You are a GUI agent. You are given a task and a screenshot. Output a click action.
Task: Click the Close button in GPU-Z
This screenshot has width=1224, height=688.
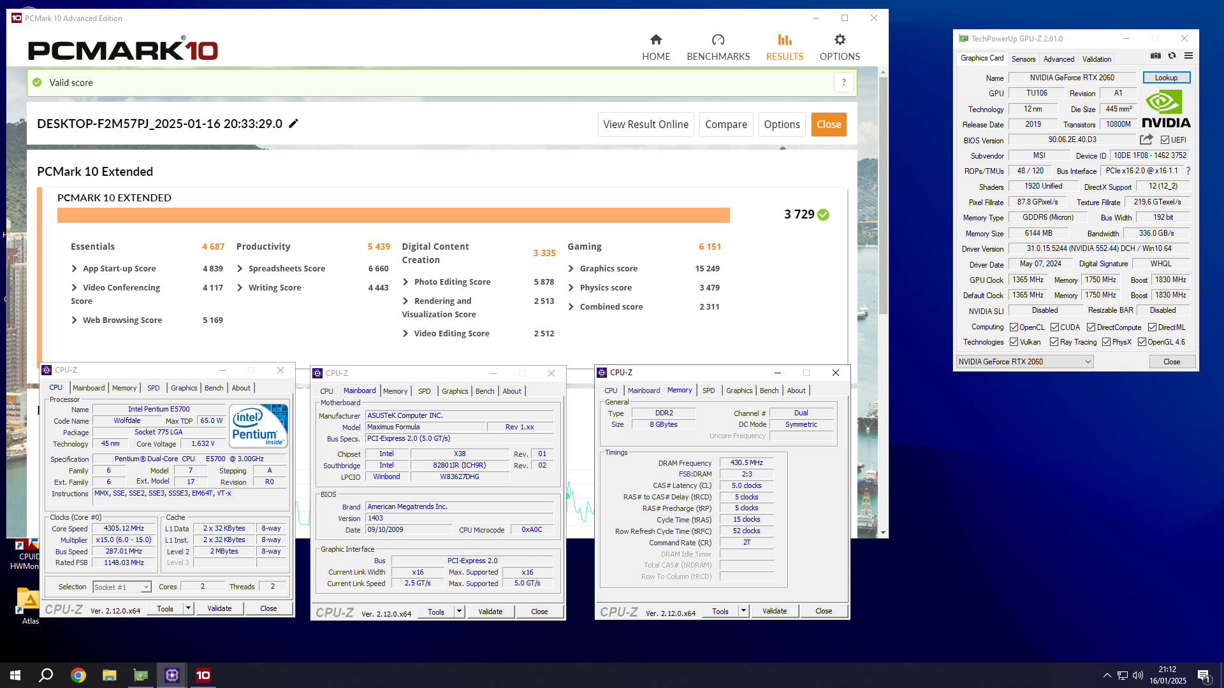[x=1172, y=362]
